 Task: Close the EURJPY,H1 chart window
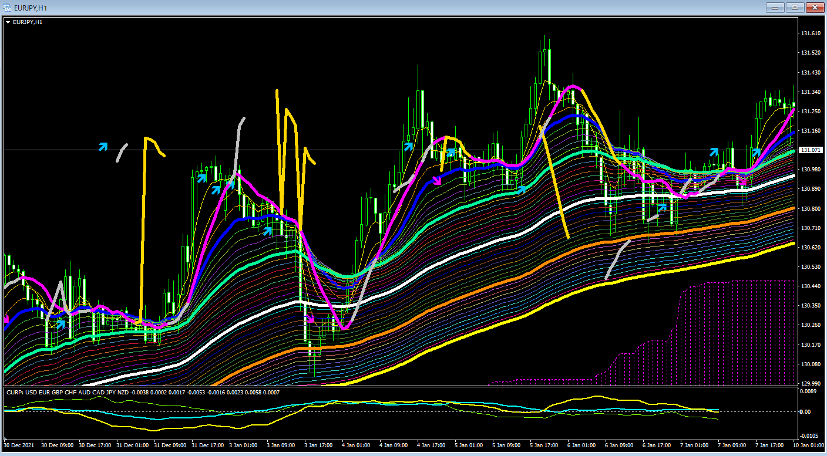coord(814,7)
